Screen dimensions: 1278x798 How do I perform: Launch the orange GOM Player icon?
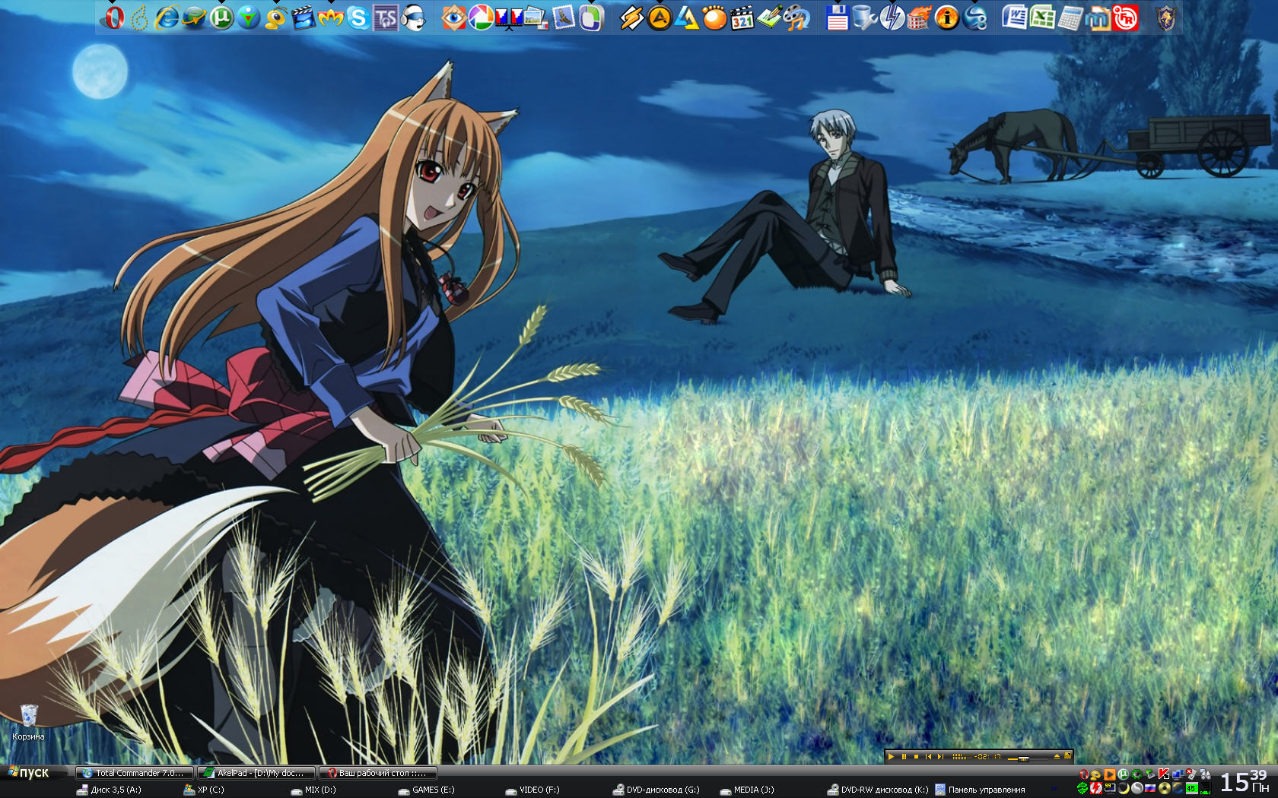tap(714, 17)
